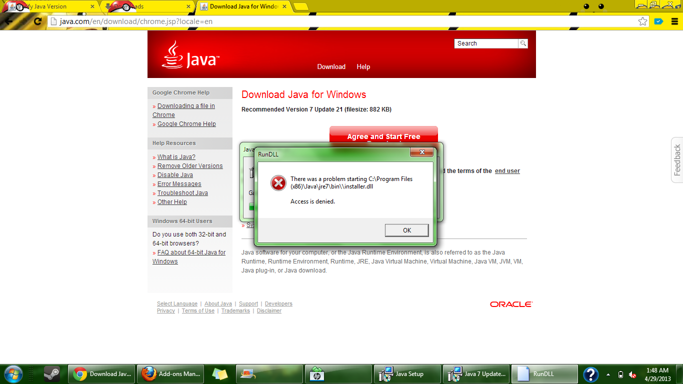This screenshot has width=683, height=384.
Task: Close the Verify Java Version tab
Action: pos(92,6)
